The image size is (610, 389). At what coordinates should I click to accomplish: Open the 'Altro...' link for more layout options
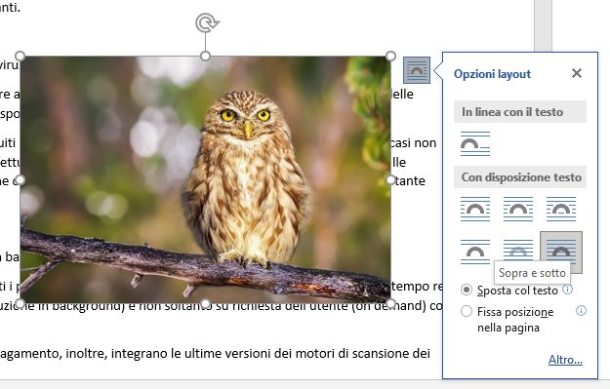click(565, 360)
